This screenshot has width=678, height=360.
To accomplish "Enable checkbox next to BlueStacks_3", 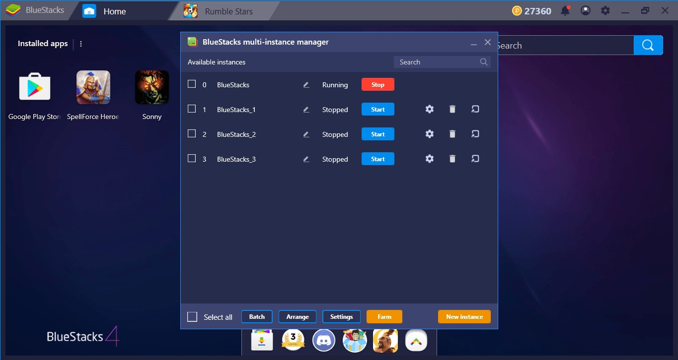I will (x=192, y=158).
